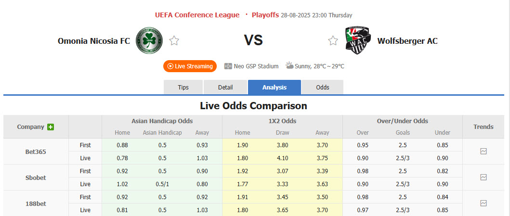Favorite Wolfsberger AC with the star

pos(333,41)
